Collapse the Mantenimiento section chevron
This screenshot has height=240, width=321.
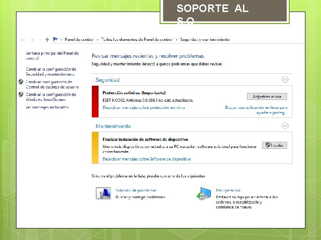(285, 126)
